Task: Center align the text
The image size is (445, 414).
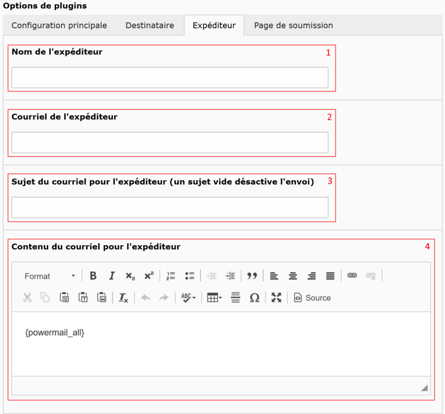Action: (293, 276)
